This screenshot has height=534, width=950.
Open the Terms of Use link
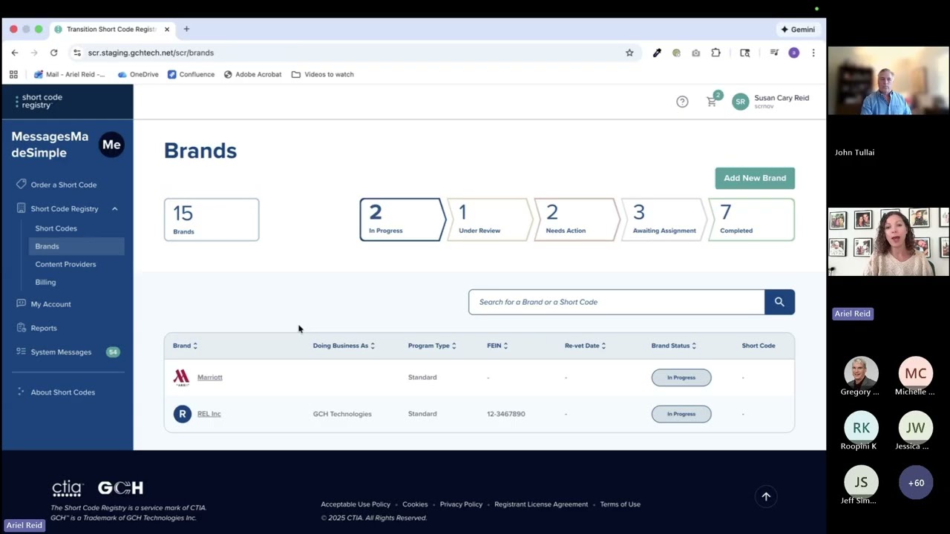pyautogui.click(x=620, y=504)
